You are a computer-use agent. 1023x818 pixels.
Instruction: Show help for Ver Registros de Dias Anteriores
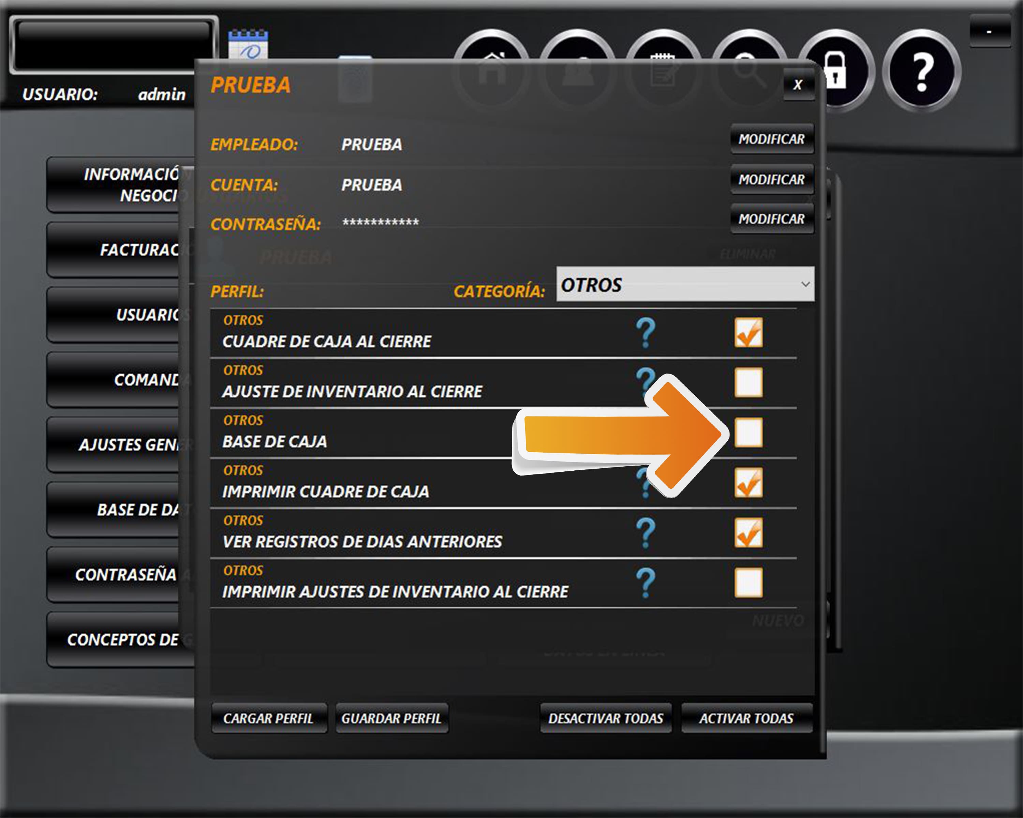[645, 532]
